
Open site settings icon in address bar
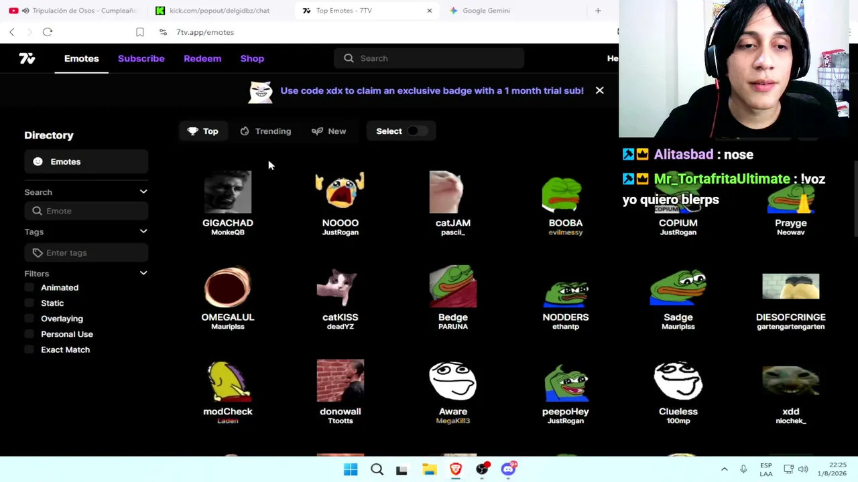pyautogui.click(x=163, y=32)
